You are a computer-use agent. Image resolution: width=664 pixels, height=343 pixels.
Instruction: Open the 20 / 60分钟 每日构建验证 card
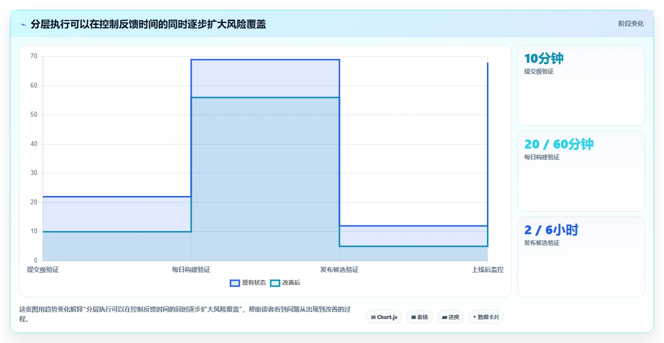(x=581, y=171)
